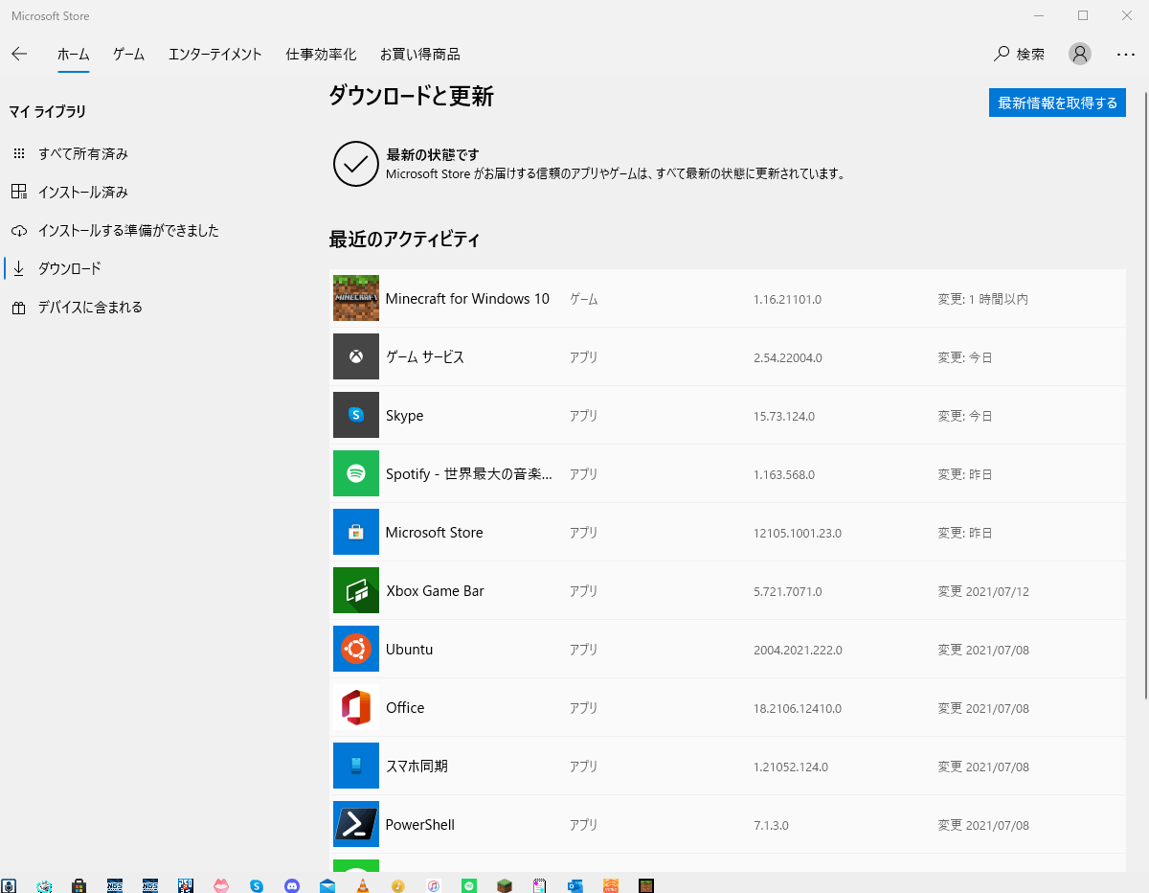Image resolution: width=1149 pixels, height=893 pixels.
Task: Click the PowerShell app icon
Action: (x=356, y=824)
